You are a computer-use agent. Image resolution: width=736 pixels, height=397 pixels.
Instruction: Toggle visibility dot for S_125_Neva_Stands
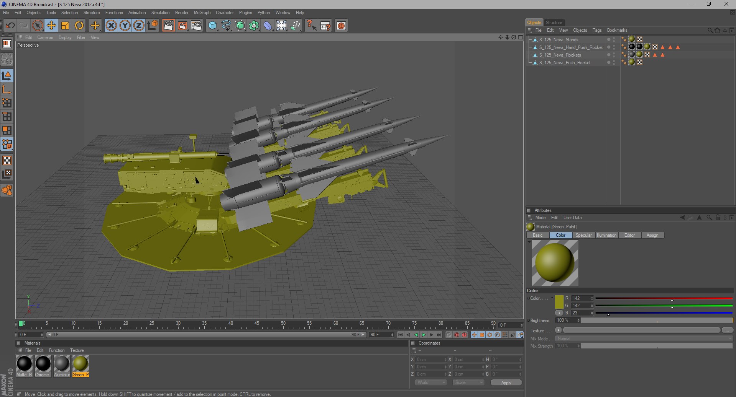pyautogui.click(x=608, y=39)
